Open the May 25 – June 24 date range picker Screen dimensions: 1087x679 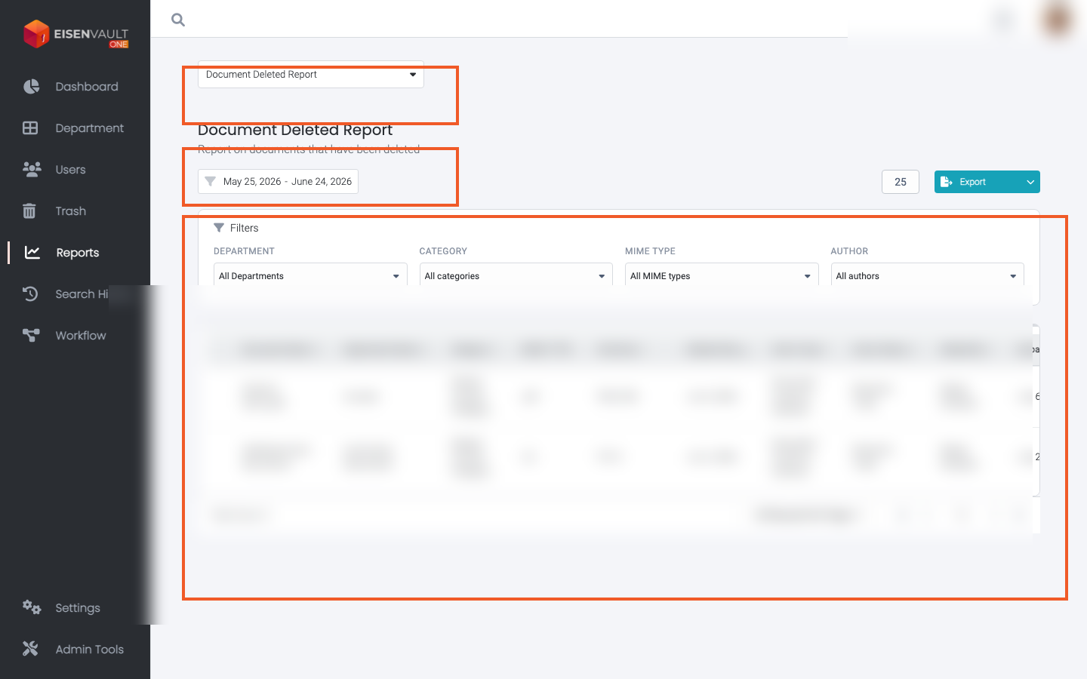pyautogui.click(x=278, y=182)
